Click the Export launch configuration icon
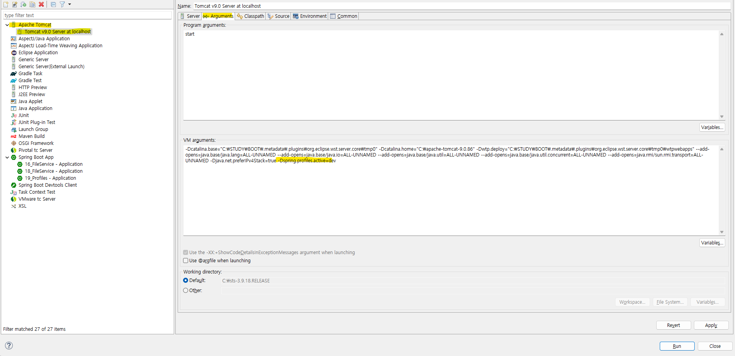This screenshot has height=356, width=735. click(x=24, y=5)
